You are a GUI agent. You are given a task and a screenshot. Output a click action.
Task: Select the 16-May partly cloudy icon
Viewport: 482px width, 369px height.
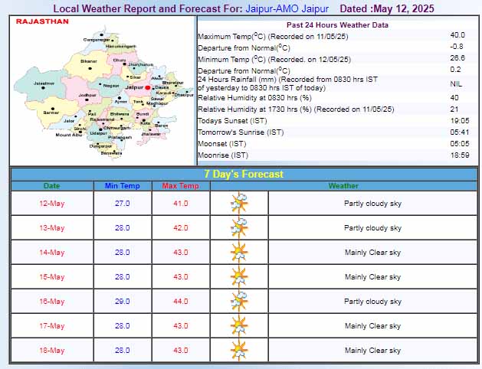tap(240, 302)
